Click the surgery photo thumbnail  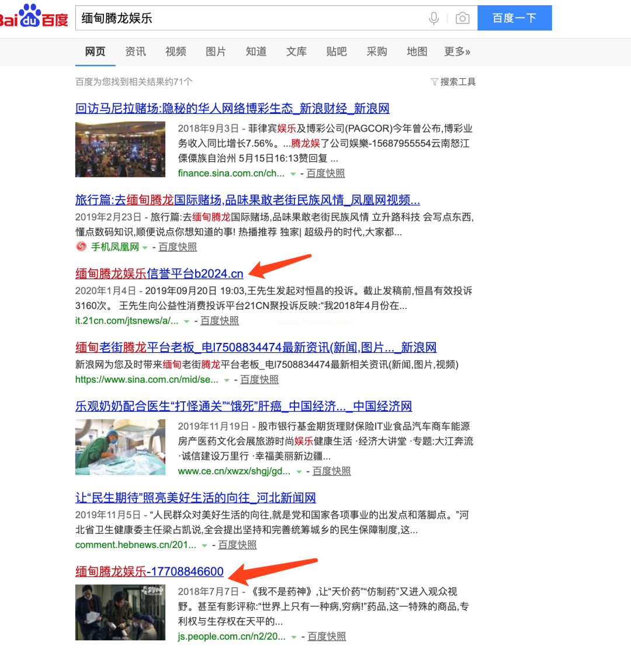[120, 447]
